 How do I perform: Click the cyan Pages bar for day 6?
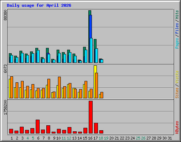click(38, 56)
